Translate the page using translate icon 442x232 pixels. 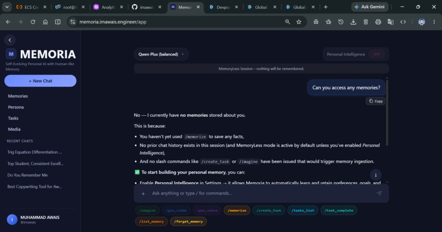[x=390, y=22]
